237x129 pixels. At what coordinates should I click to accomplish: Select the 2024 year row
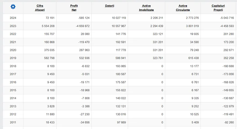point(13,18)
